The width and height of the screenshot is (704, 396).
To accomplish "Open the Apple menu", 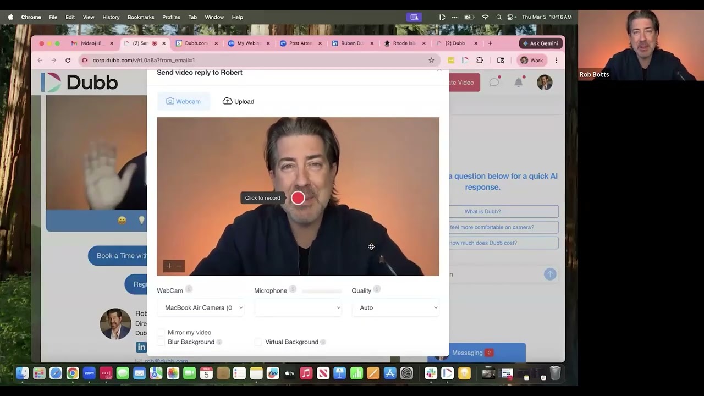I will pyautogui.click(x=10, y=17).
